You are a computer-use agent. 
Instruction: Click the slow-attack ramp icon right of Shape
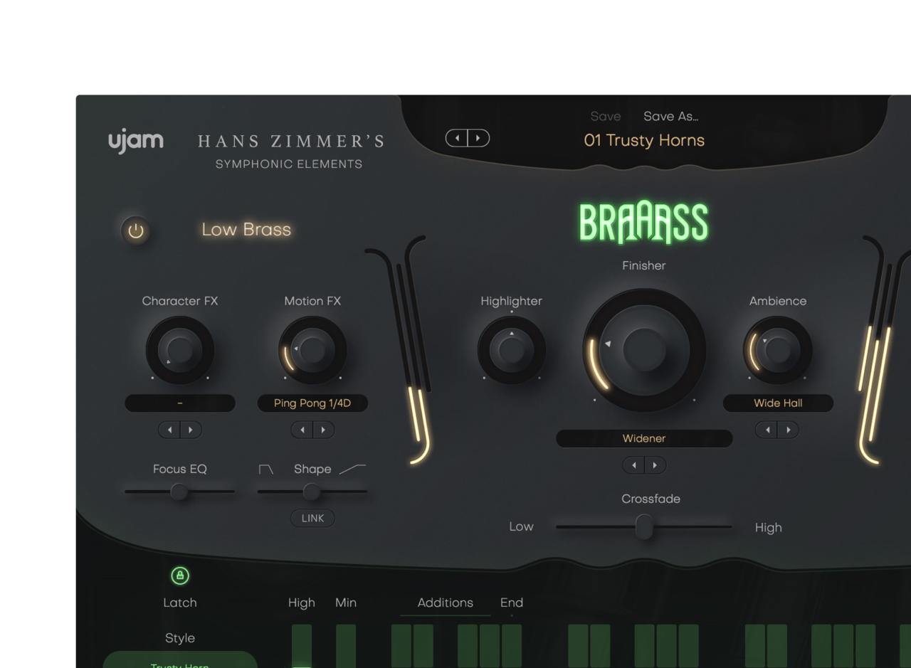(352, 470)
